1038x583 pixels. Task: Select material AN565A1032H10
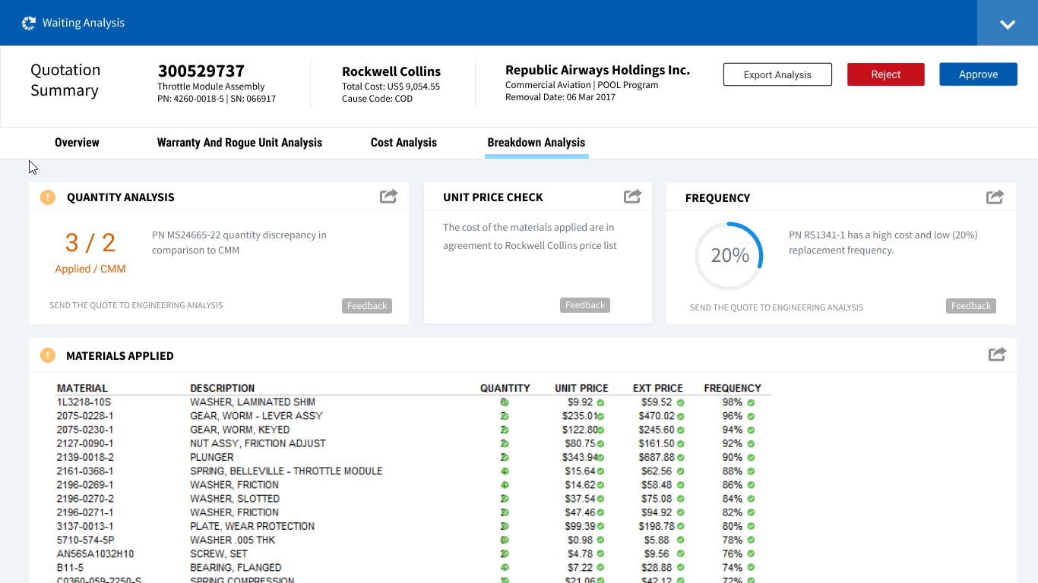tap(95, 554)
